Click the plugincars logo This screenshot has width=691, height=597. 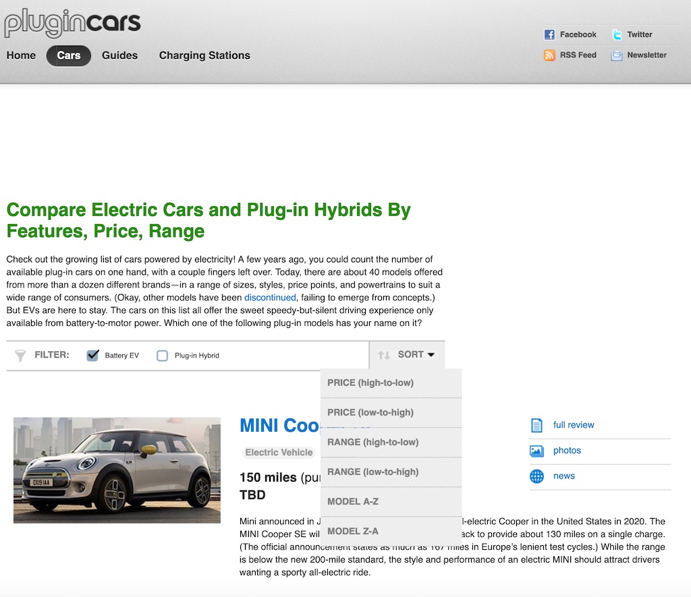tap(73, 22)
